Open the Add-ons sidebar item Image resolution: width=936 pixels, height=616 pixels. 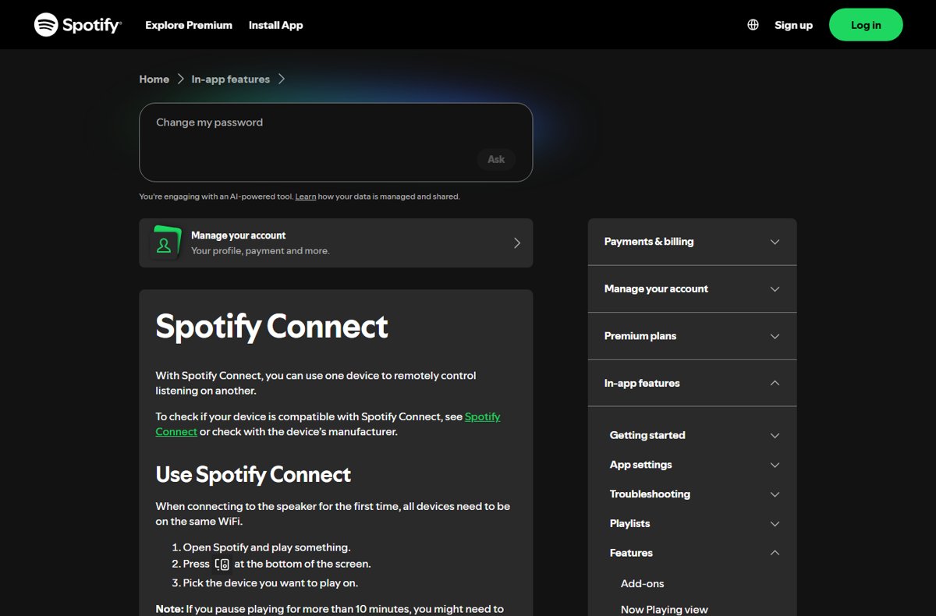[x=642, y=583]
